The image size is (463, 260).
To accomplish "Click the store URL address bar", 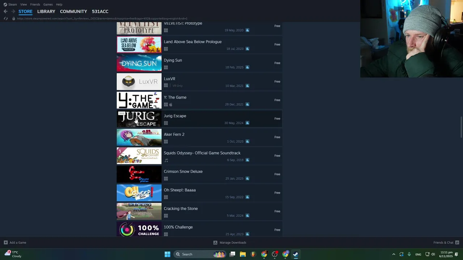I will point(102,18).
